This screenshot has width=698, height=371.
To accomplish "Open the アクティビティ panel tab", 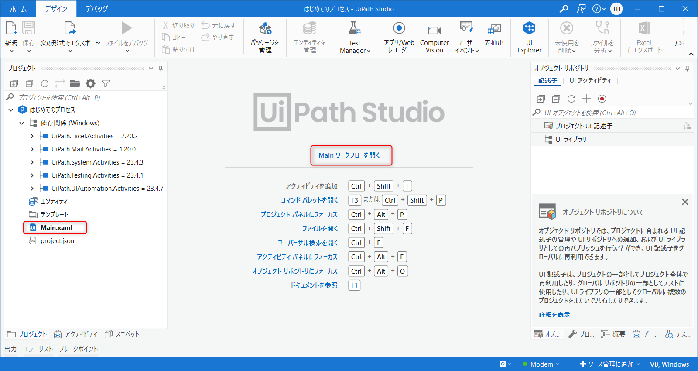I will click(76, 334).
